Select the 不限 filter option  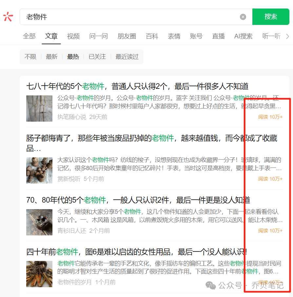[30, 56]
